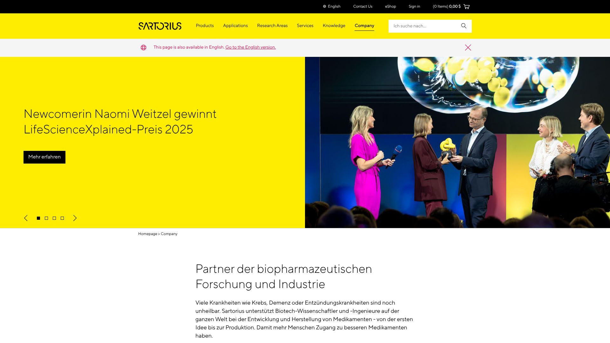This screenshot has height=343, width=610.
Task: Click the Sartorius logo
Action: point(160,26)
